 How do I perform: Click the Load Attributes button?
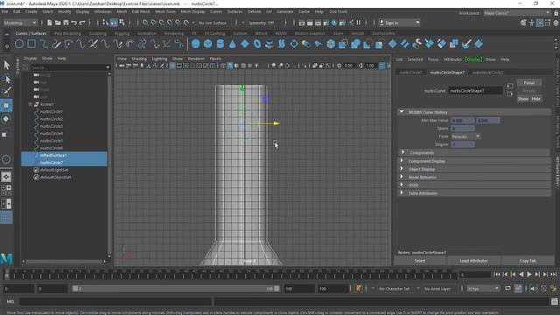pyautogui.click(x=473, y=261)
